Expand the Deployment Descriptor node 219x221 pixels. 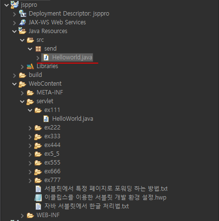[15, 14]
